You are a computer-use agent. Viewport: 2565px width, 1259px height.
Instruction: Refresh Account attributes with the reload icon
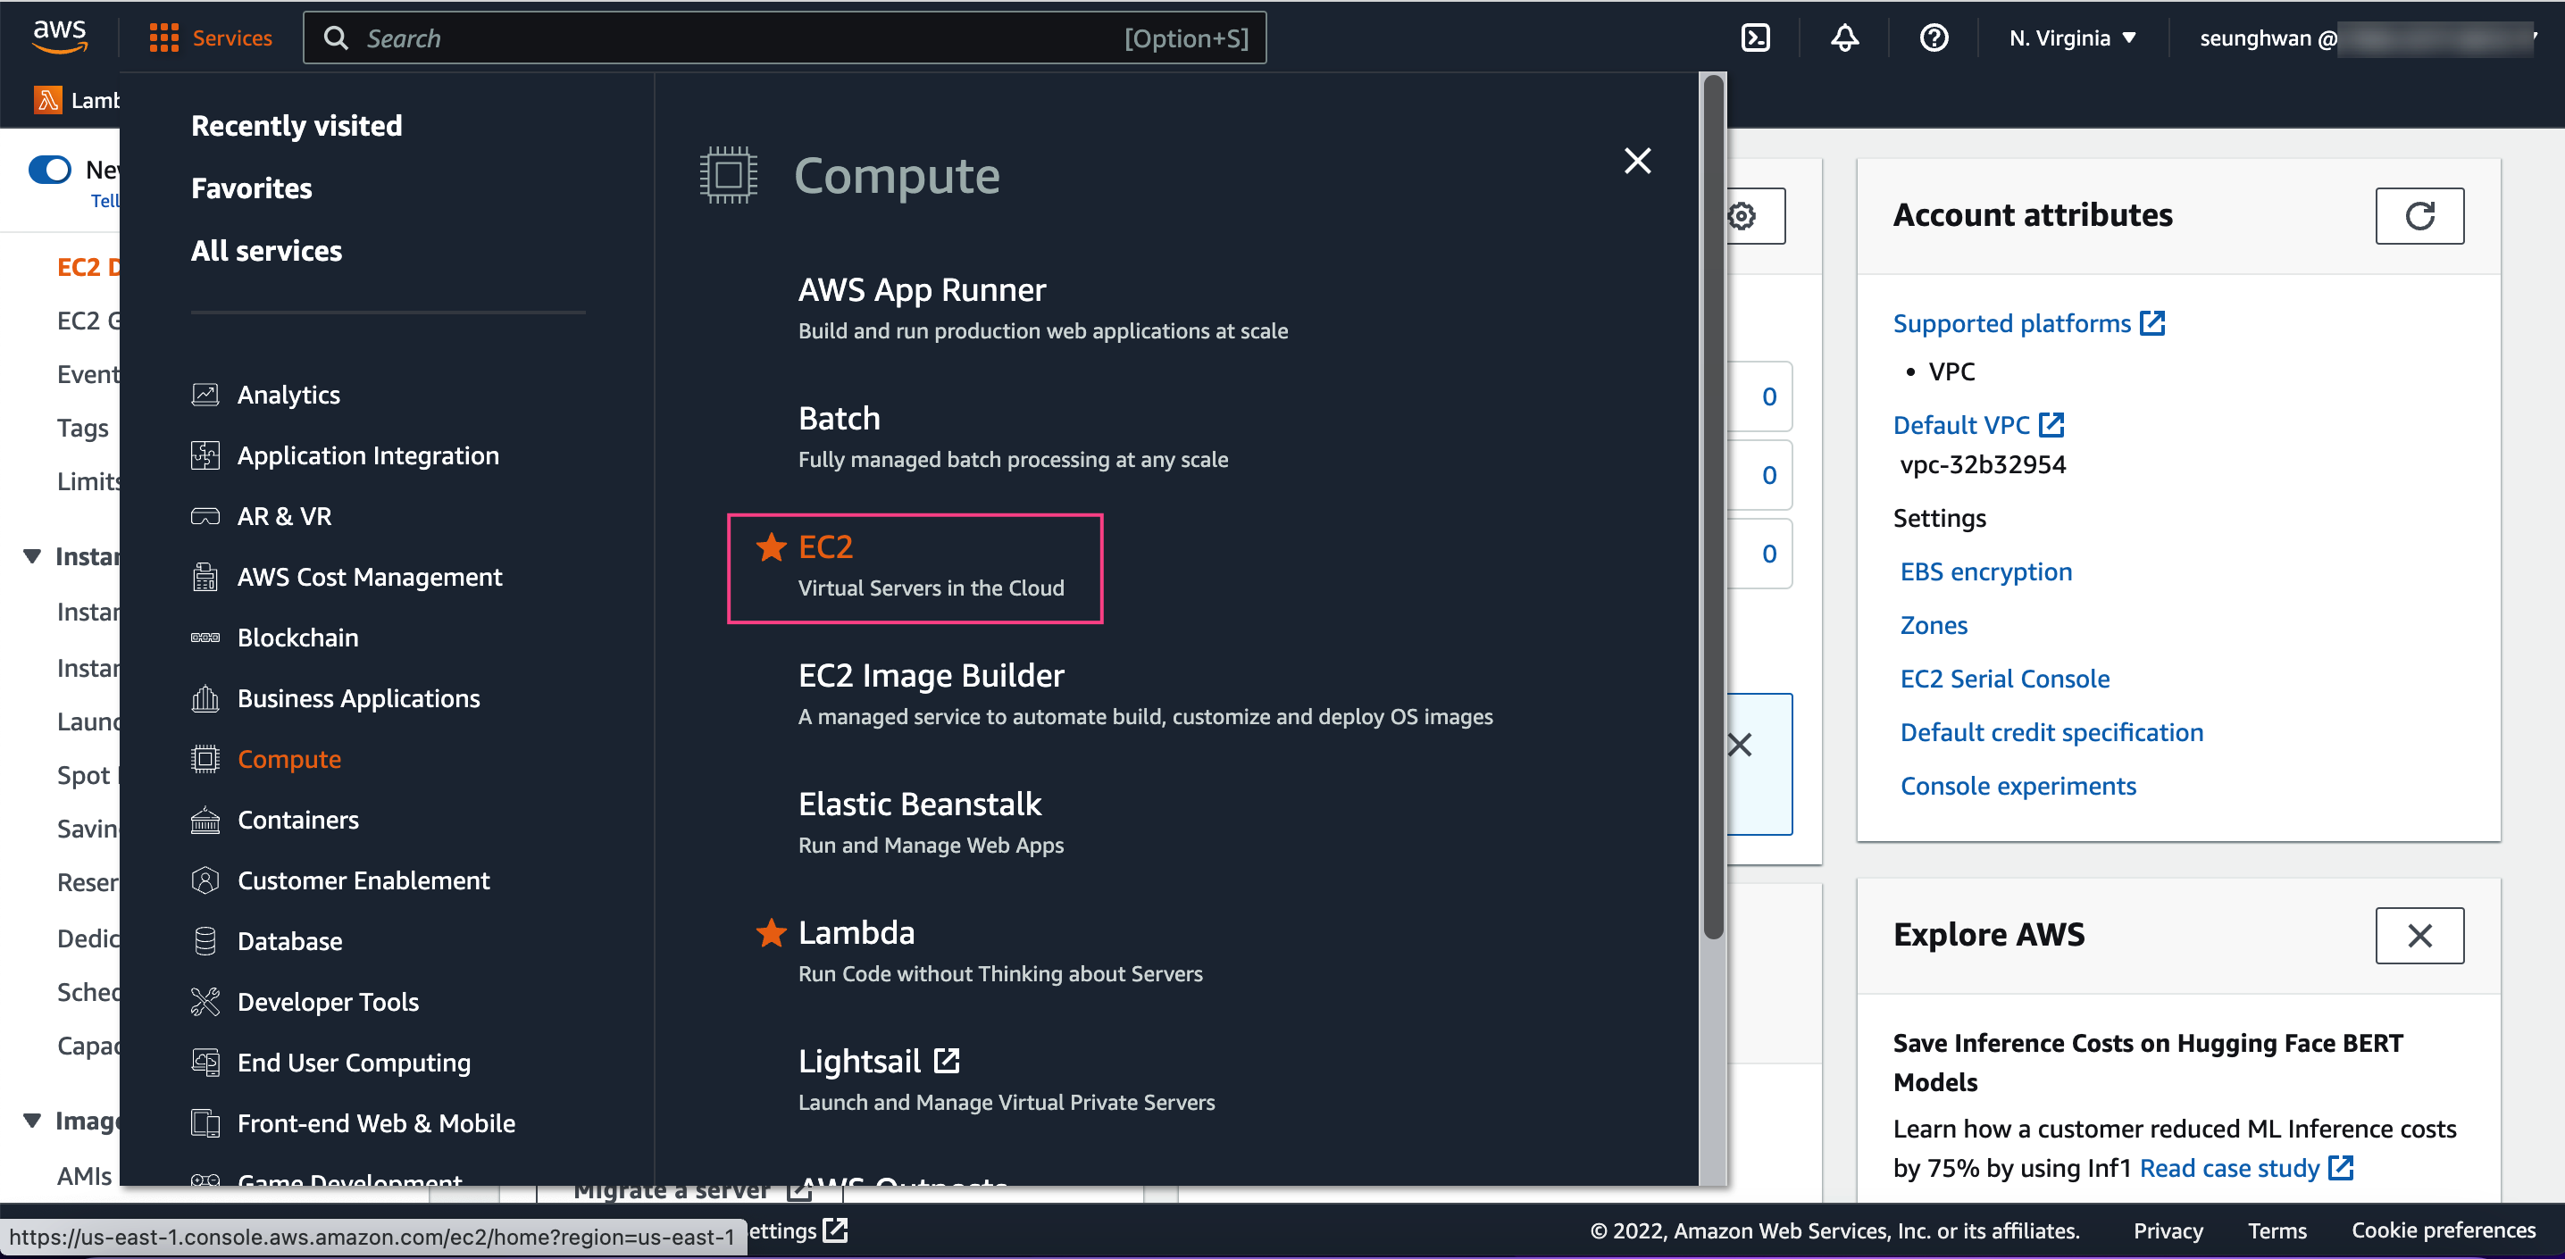pyautogui.click(x=2419, y=216)
